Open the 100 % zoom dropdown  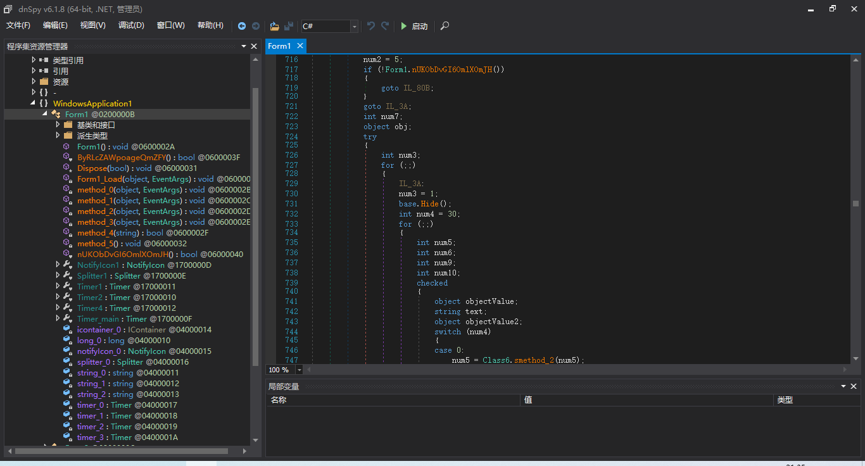coord(300,369)
